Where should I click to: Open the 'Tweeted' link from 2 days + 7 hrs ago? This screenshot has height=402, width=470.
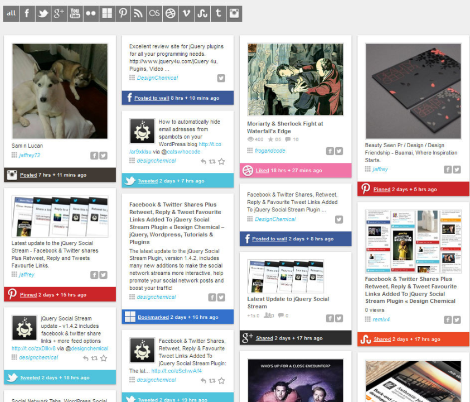coord(148,181)
